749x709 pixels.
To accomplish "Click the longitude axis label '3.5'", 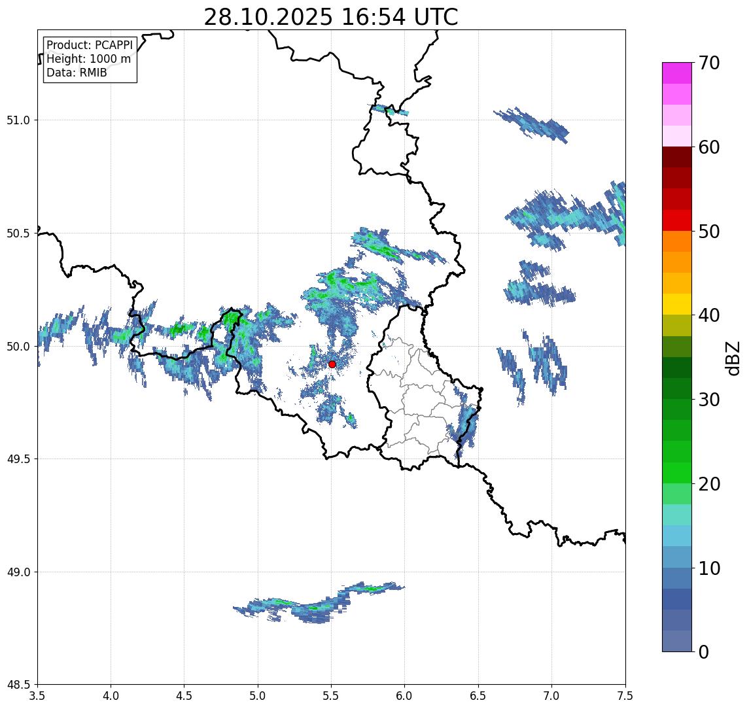I will point(38,696).
